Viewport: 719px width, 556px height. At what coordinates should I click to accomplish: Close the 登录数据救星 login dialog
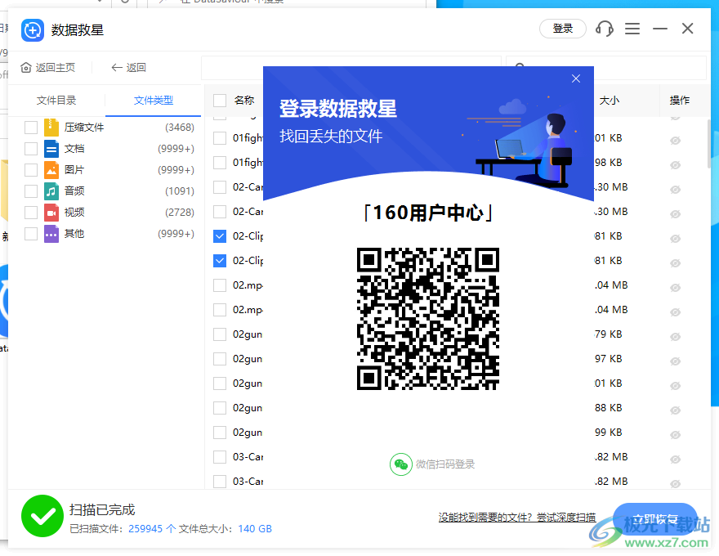click(576, 78)
